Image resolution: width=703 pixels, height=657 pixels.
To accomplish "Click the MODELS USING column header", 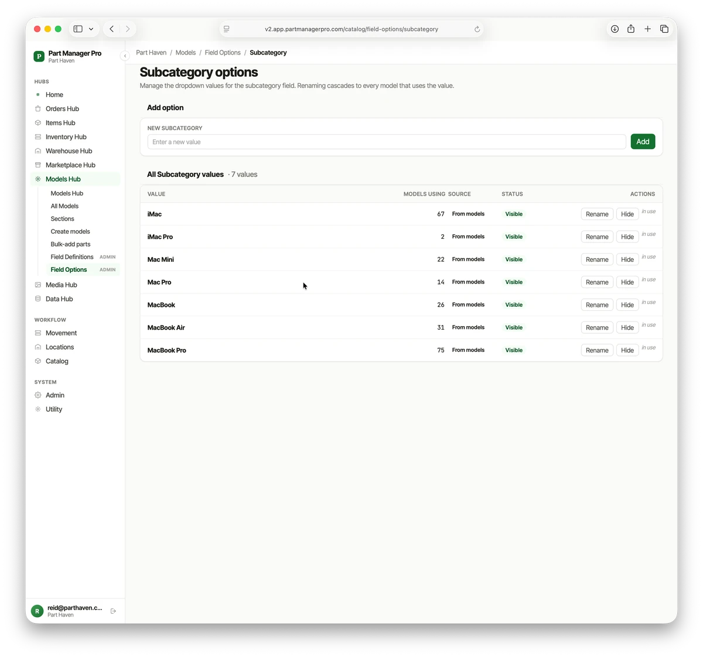I will pos(424,194).
